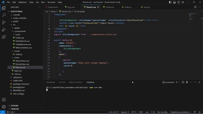The image size is (203, 114).
Task: Show the PROBLEMS panel tab
Action: (x=50, y=82)
